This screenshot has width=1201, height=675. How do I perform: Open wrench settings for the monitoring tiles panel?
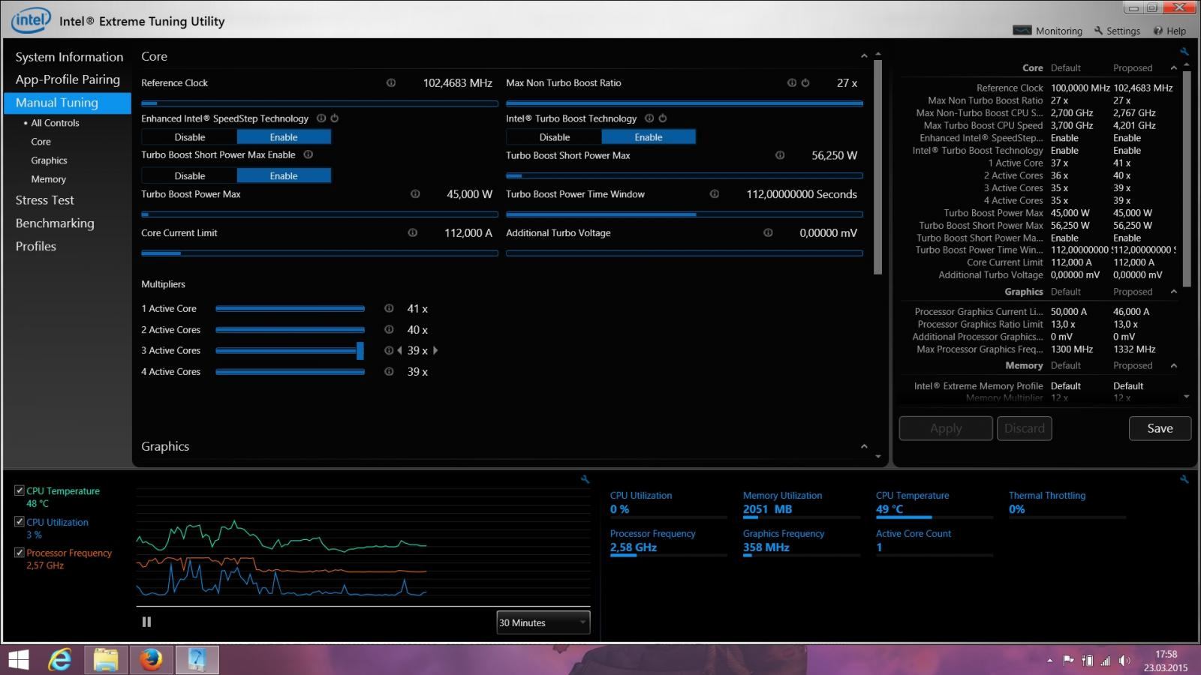1184,479
